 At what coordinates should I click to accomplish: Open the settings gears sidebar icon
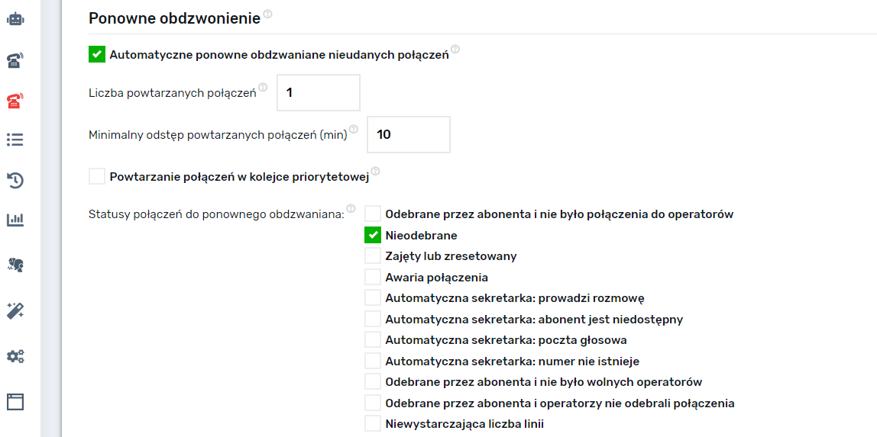(x=15, y=356)
